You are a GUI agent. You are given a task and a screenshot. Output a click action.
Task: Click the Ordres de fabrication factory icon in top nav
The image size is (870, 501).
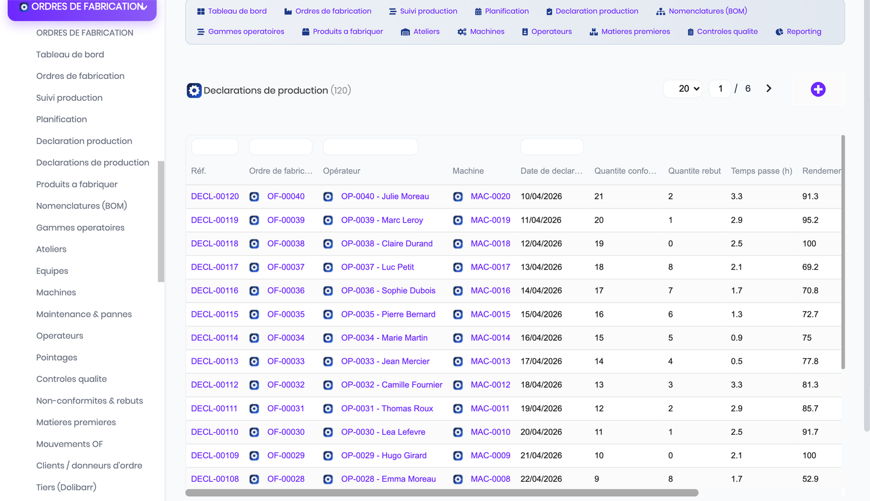(288, 11)
